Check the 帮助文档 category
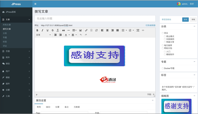Screen dimensions: 198x114 tap(163, 48)
